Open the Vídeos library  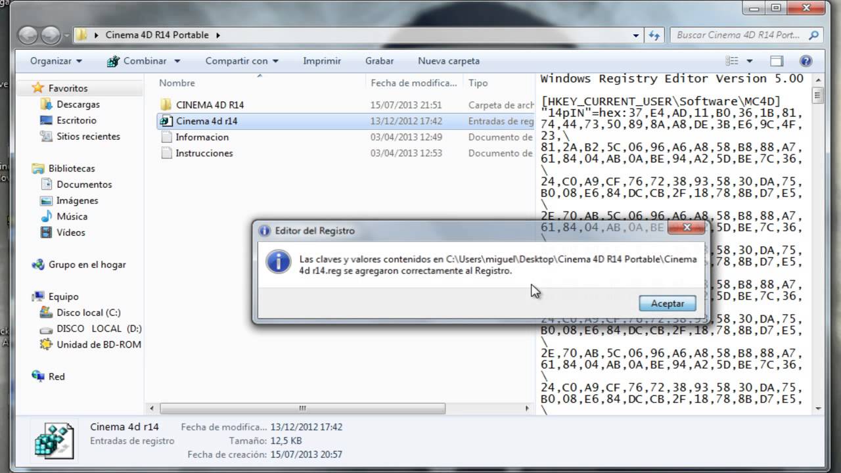(x=70, y=232)
